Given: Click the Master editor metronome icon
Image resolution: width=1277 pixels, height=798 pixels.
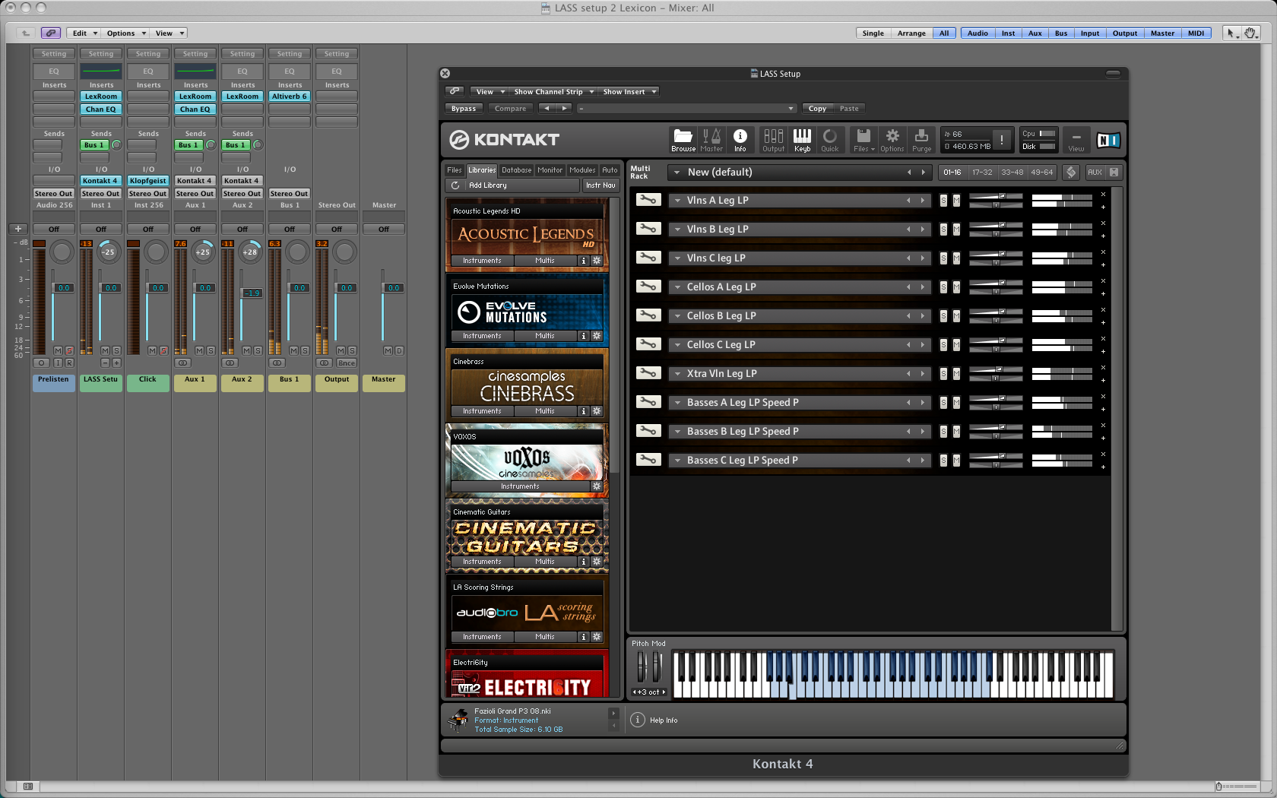Looking at the screenshot, I should (x=711, y=139).
